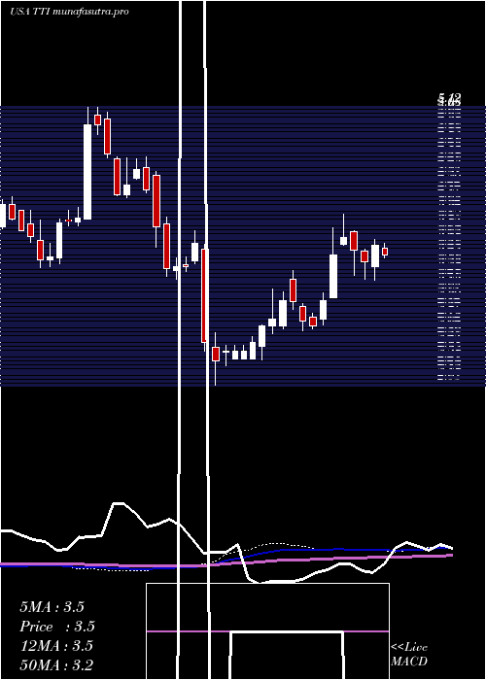Select the "50MA : 3.2" text
Screen dimensions: 486x680
pos(56,664)
